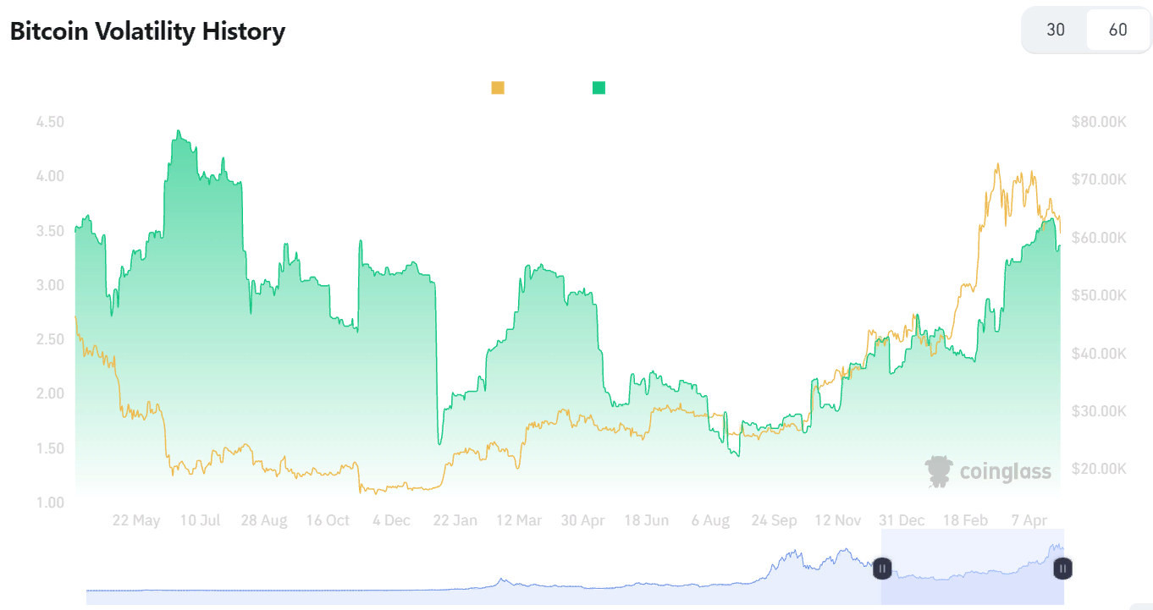Toggle the green volatility series legend marker
The height and width of the screenshot is (610, 1153).
(599, 88)
